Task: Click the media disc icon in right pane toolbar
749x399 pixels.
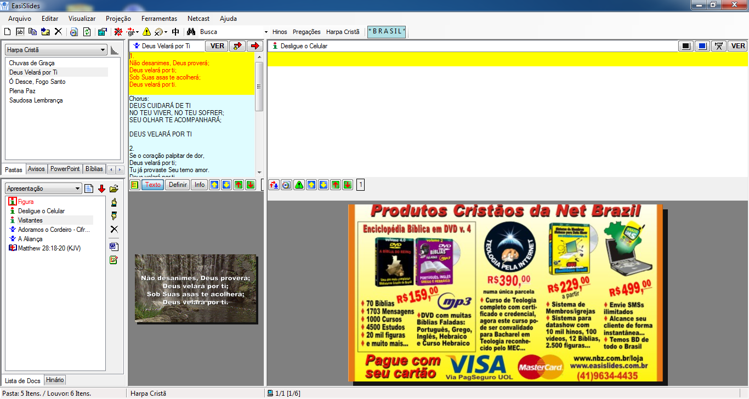Action: [286, 185]
